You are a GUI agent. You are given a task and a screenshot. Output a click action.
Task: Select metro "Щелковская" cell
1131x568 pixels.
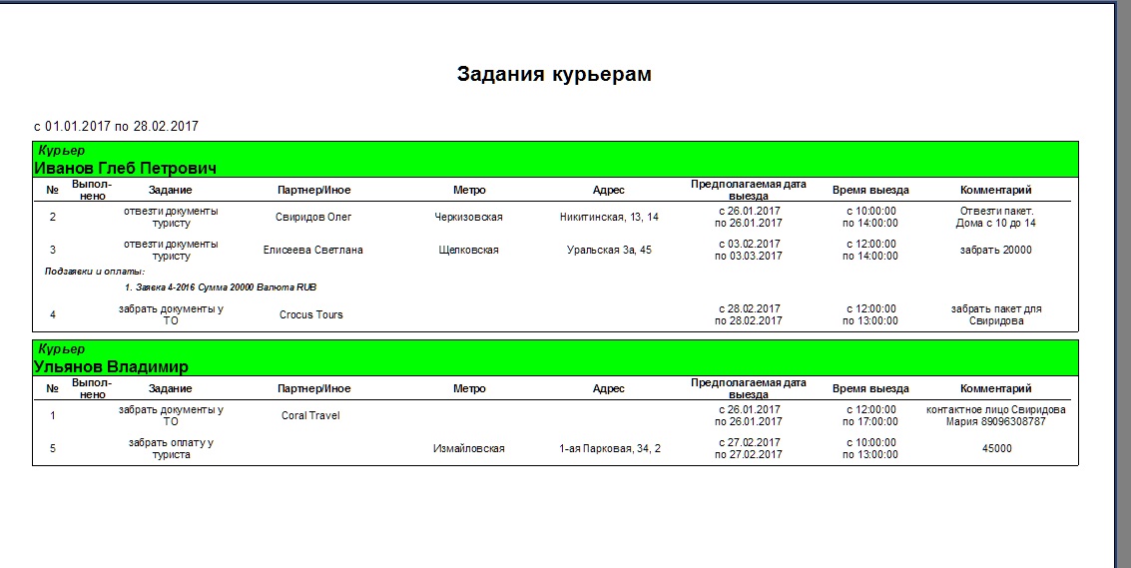click(469, 251)
